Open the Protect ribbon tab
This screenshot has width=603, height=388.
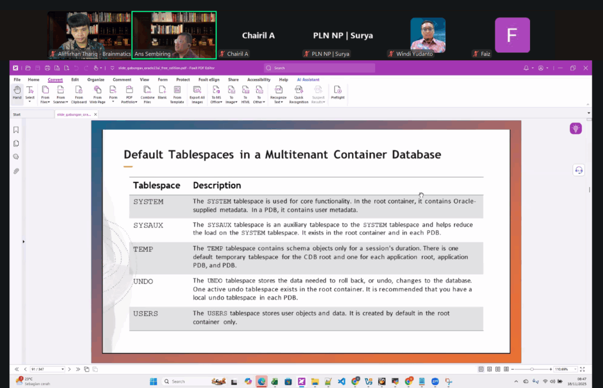click(183, 80)
